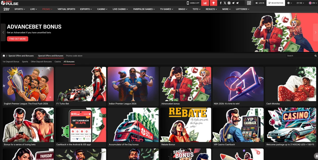
Task: Show next banner slide arrow
Action: [315, 32]
